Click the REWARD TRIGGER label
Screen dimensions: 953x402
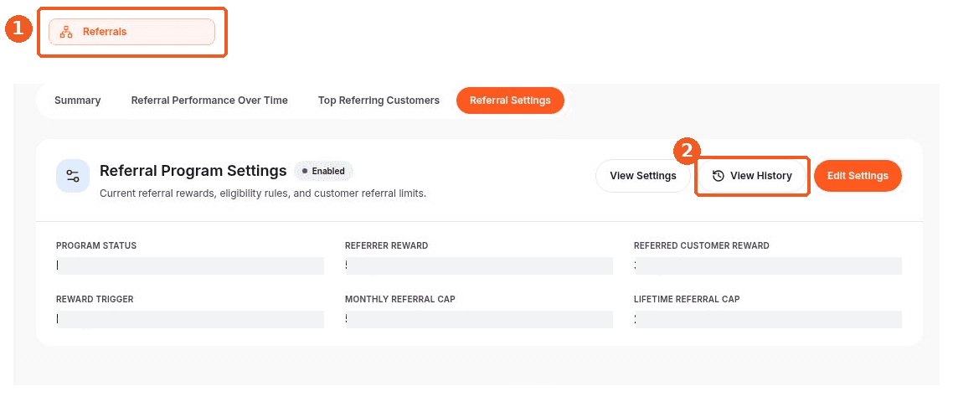pyautogui.click(x=95, y=299)
